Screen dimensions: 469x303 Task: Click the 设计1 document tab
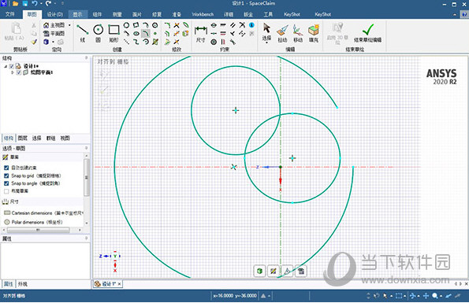pos(107,284)
